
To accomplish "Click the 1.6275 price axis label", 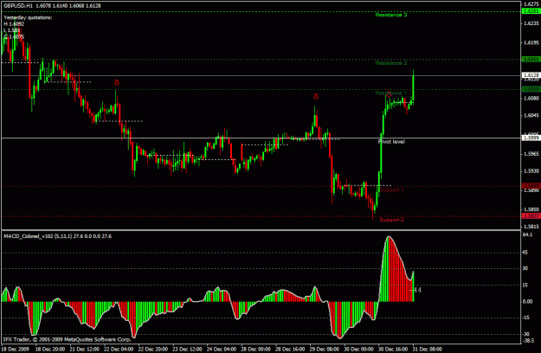I will pyautogui.click(x=531, y=4).
